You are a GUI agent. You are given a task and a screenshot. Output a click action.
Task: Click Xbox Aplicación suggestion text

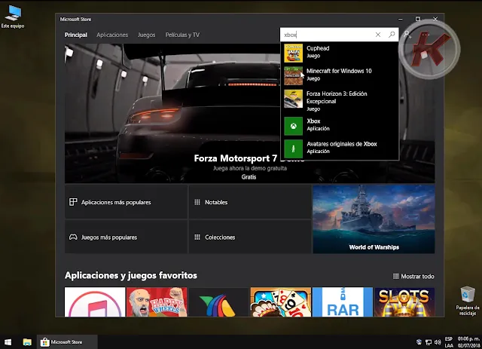tap(318, 124)
